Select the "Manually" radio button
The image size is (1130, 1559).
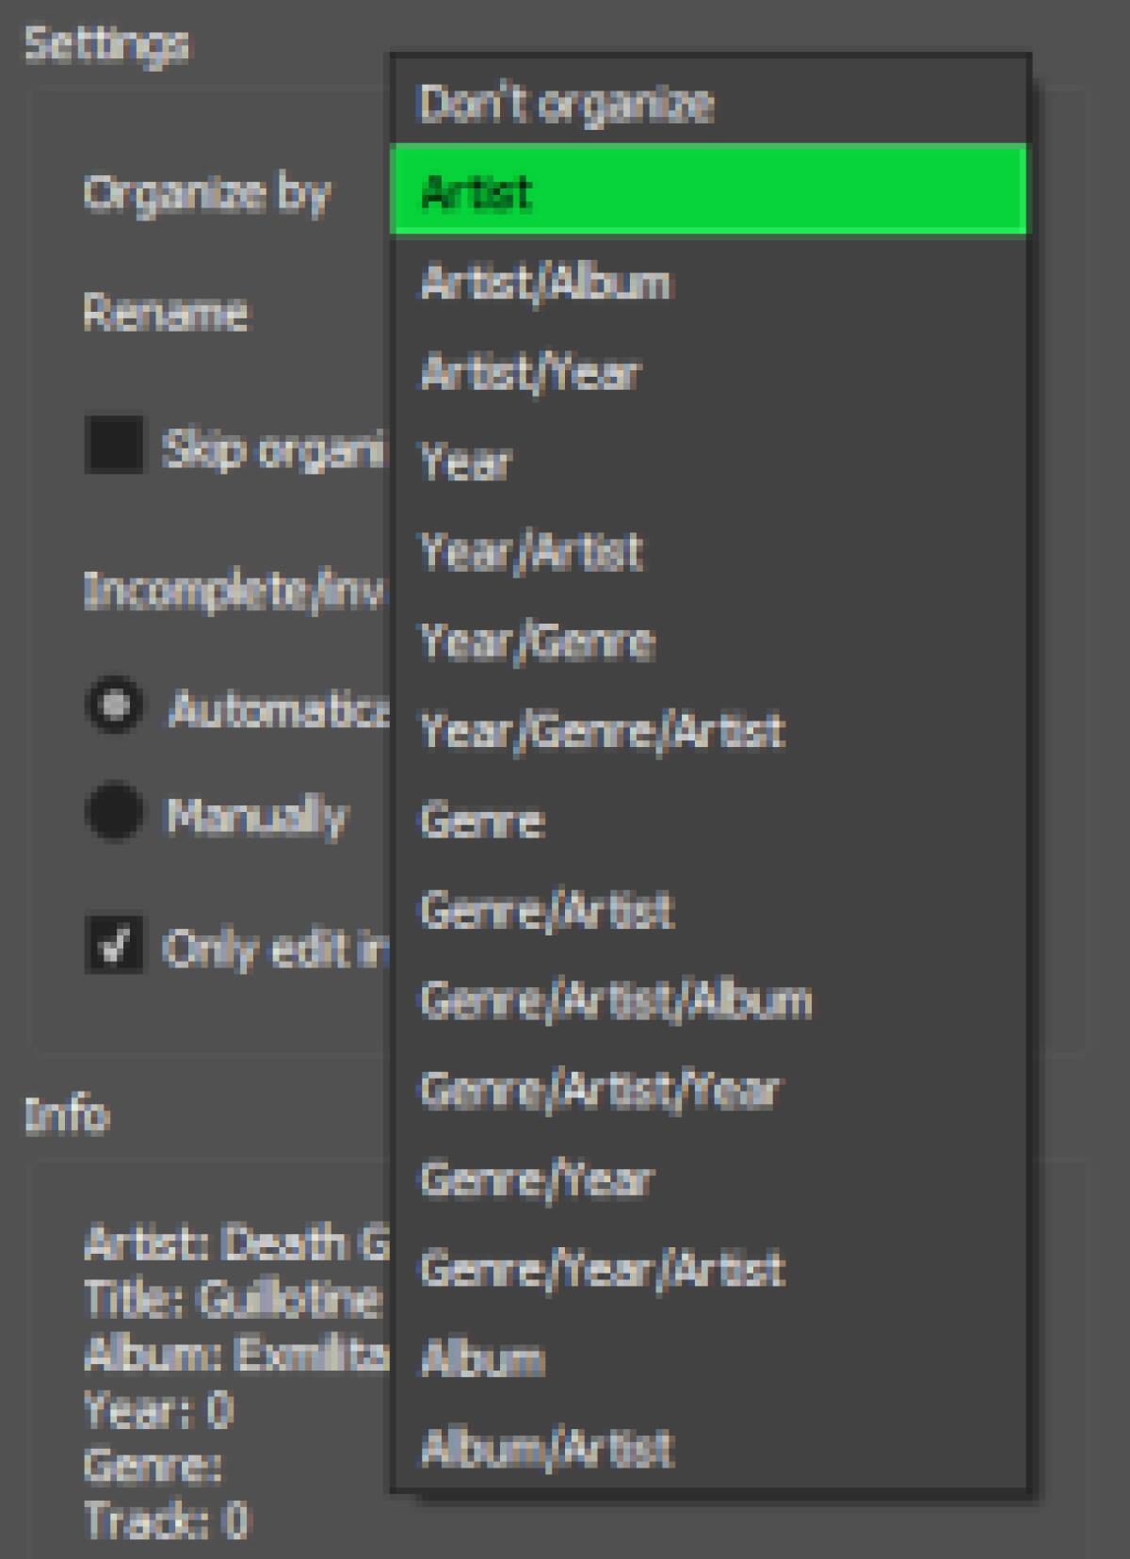coord(113,810)
